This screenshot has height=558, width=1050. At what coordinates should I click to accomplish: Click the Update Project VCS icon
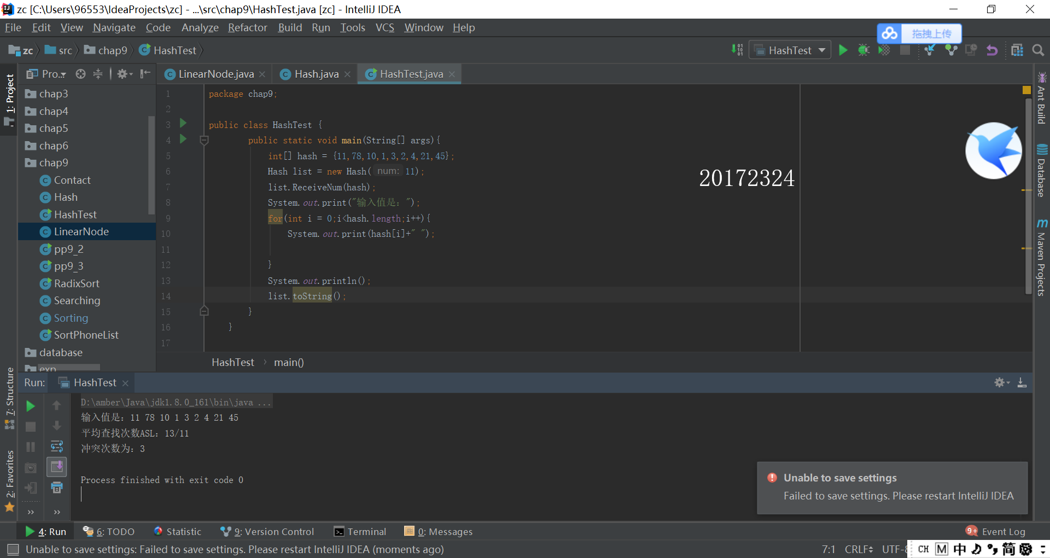(x=930, y=50)
